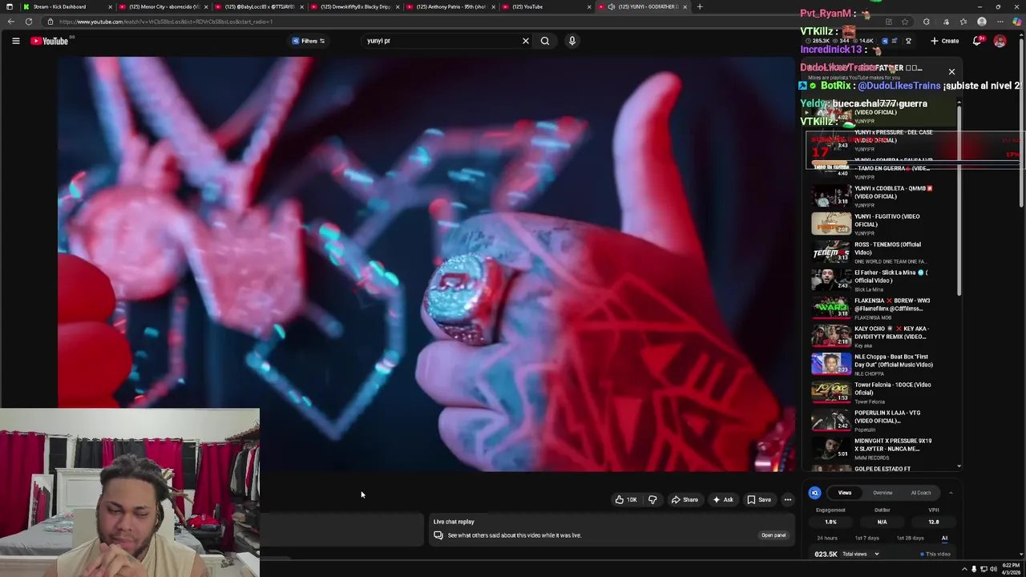
Task: Open the YouTube hamburger guide menu
Action: point(15,41)
